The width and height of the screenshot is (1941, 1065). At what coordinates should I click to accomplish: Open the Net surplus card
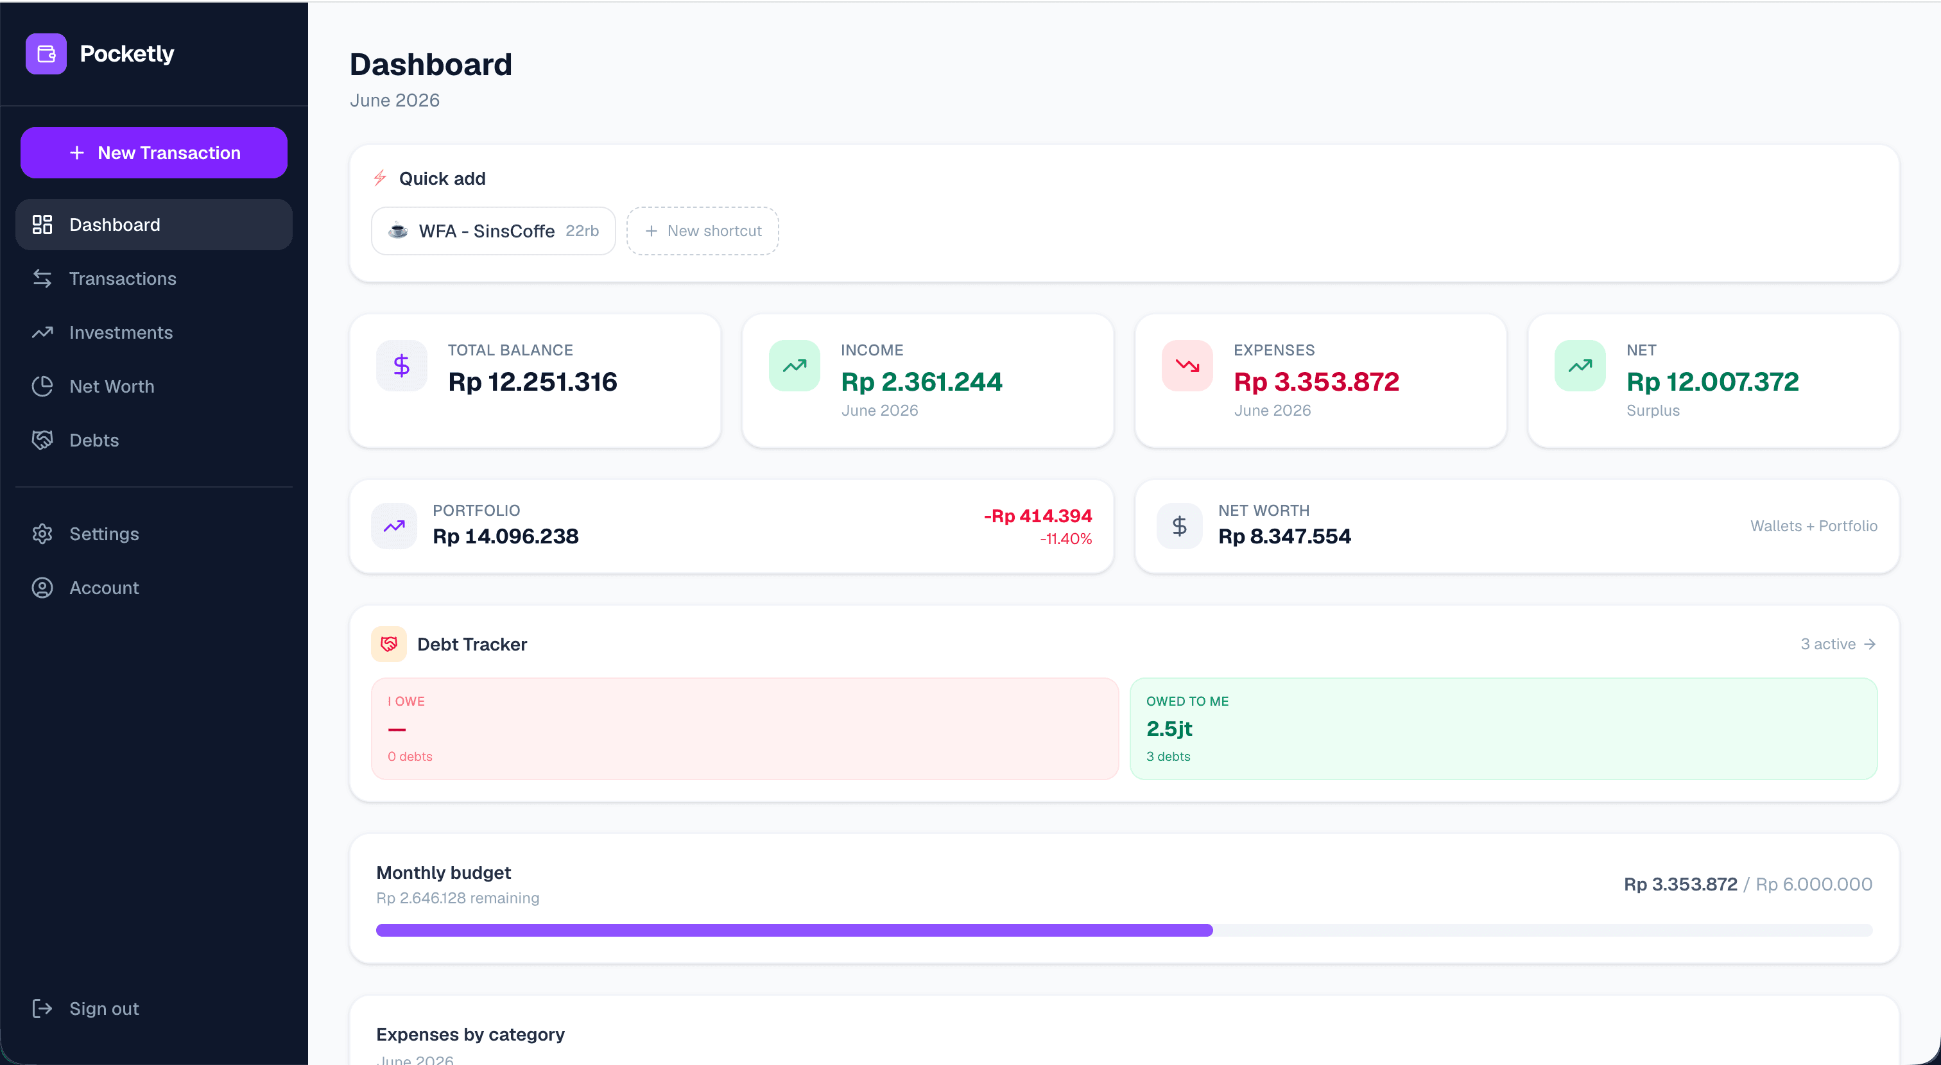(x=1713, y=381)
